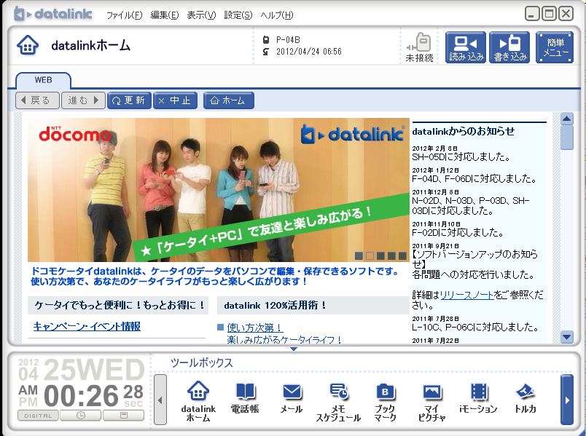Open the 設定(S) menu
This screenshot has width=586, height=436.
pos(238,15)
